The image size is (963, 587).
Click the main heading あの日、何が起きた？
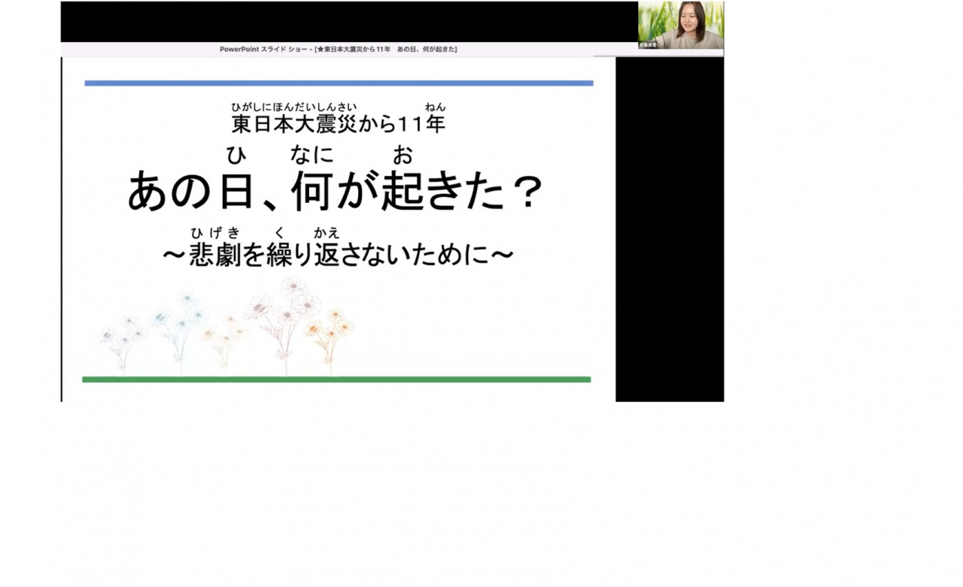334,192
